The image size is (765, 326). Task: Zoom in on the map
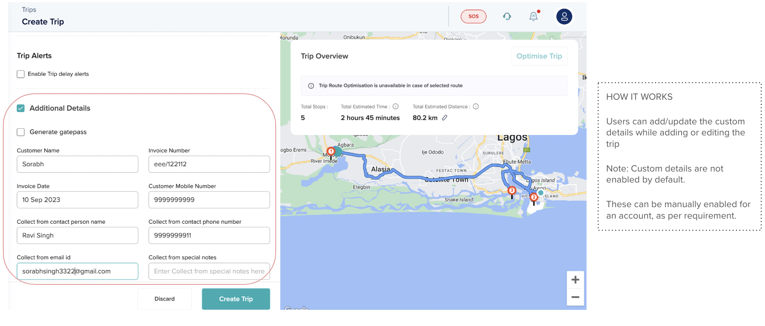[x=575, y=280]
